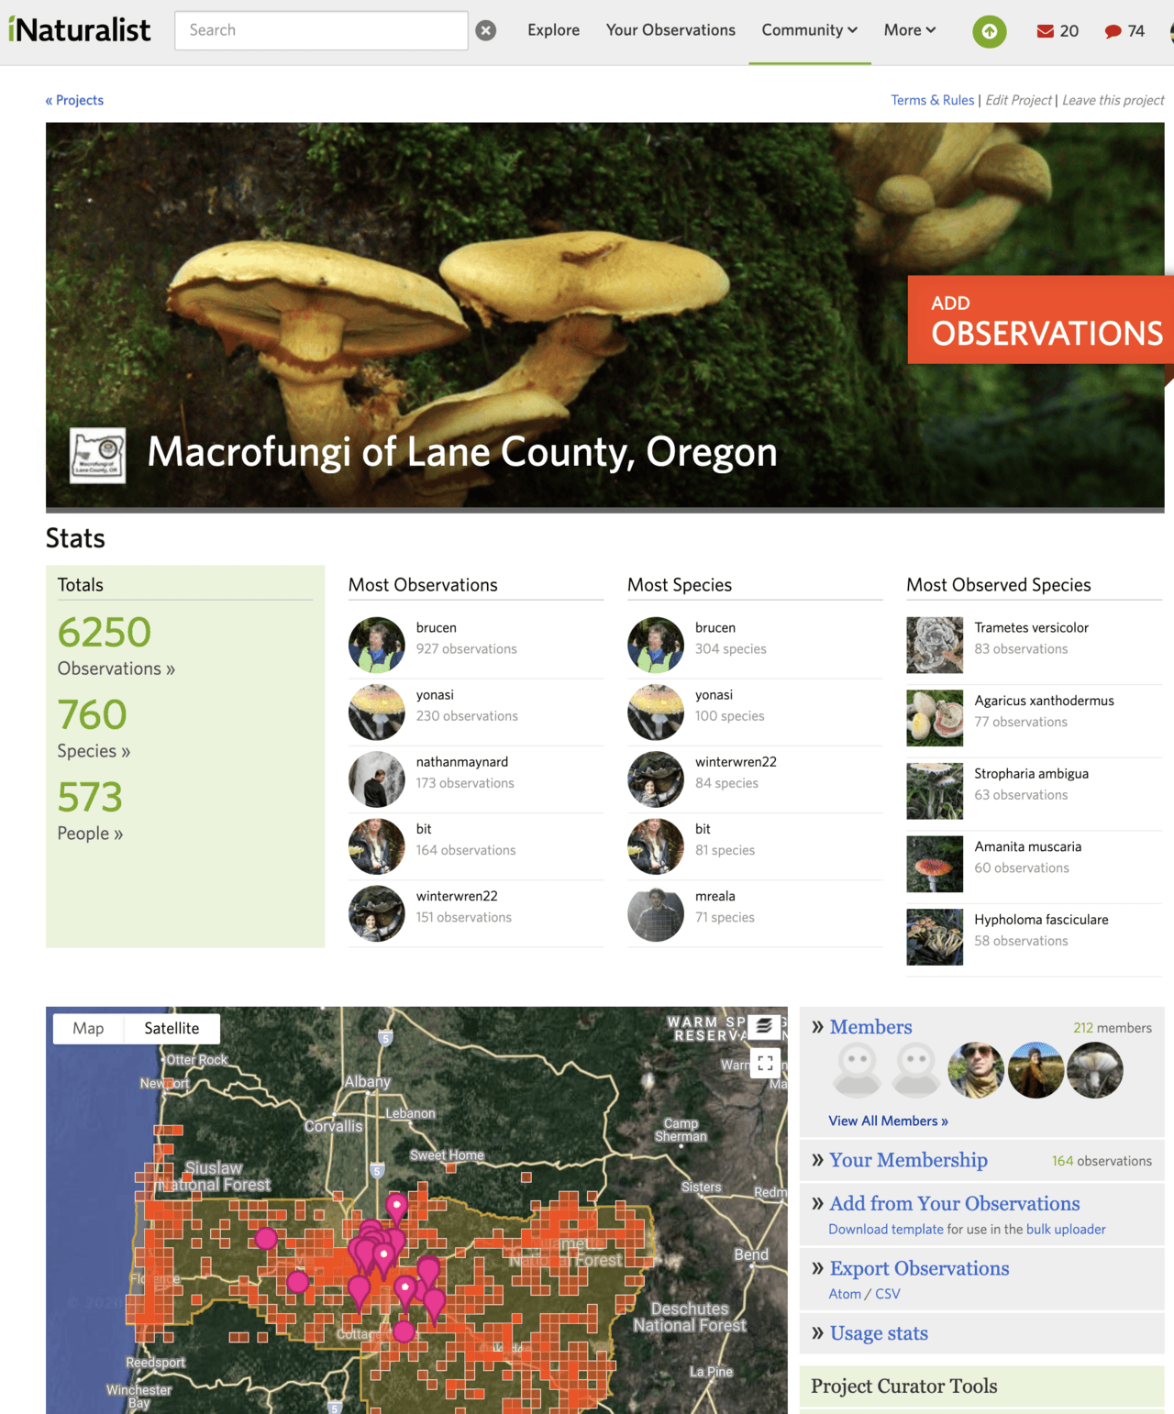Click the green upload observation icon

click(989, 31)
